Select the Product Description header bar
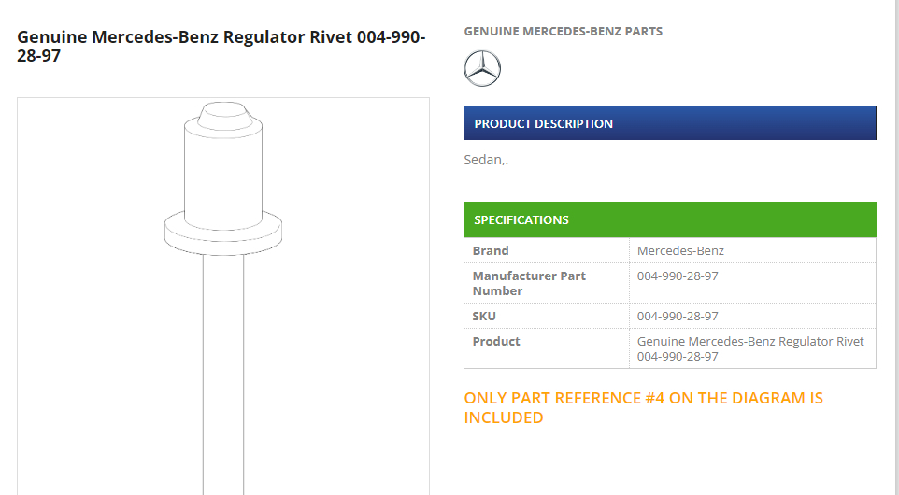The width and height of the screenshot is (899, 495). (669, 123)
